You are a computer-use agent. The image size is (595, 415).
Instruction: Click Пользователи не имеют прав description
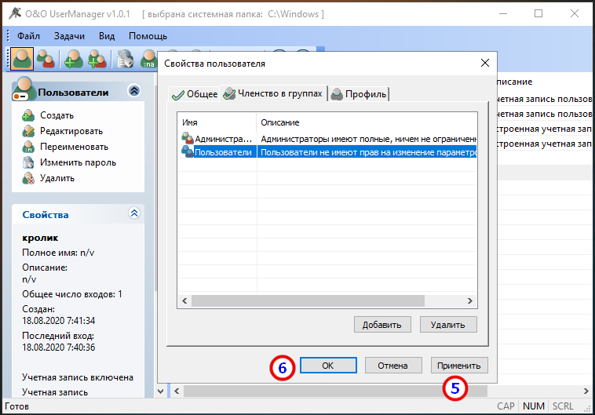coord(367,152)
